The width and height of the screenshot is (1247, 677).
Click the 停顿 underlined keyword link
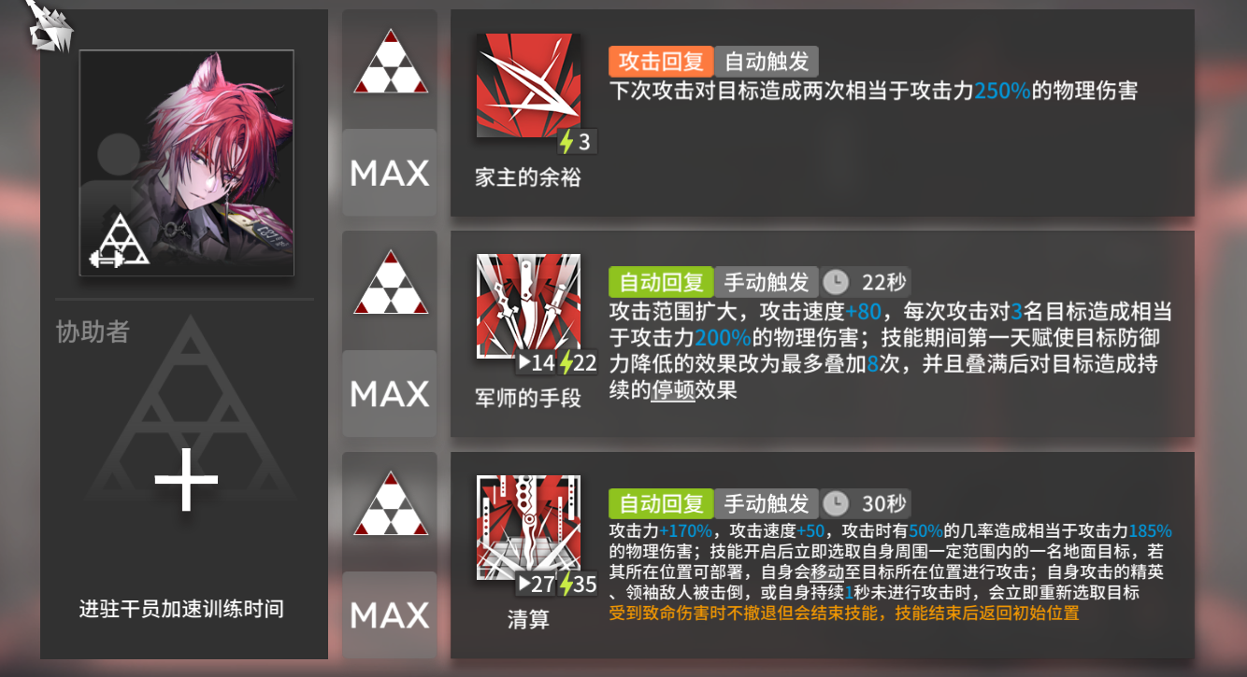click(x=672, y=390)
